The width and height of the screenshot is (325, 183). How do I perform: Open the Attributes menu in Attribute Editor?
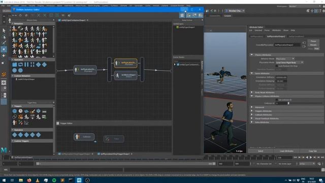[x=276, y=30]
